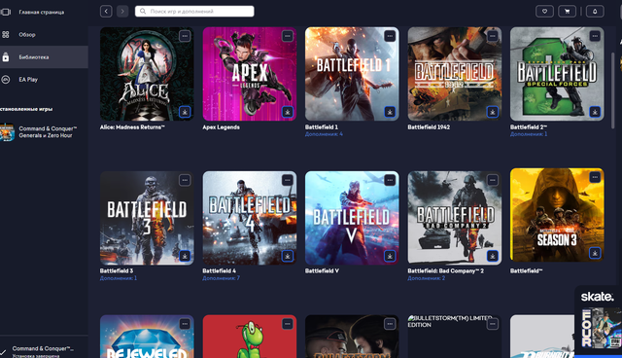Download Alice: Madness Returns
622x358 pixels.
(x=185, y=112)
